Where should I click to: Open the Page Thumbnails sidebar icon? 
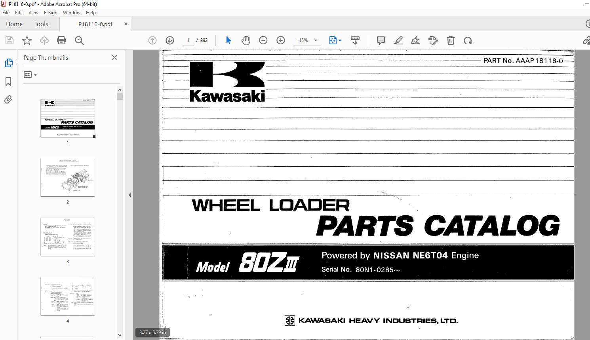(8, 63)
